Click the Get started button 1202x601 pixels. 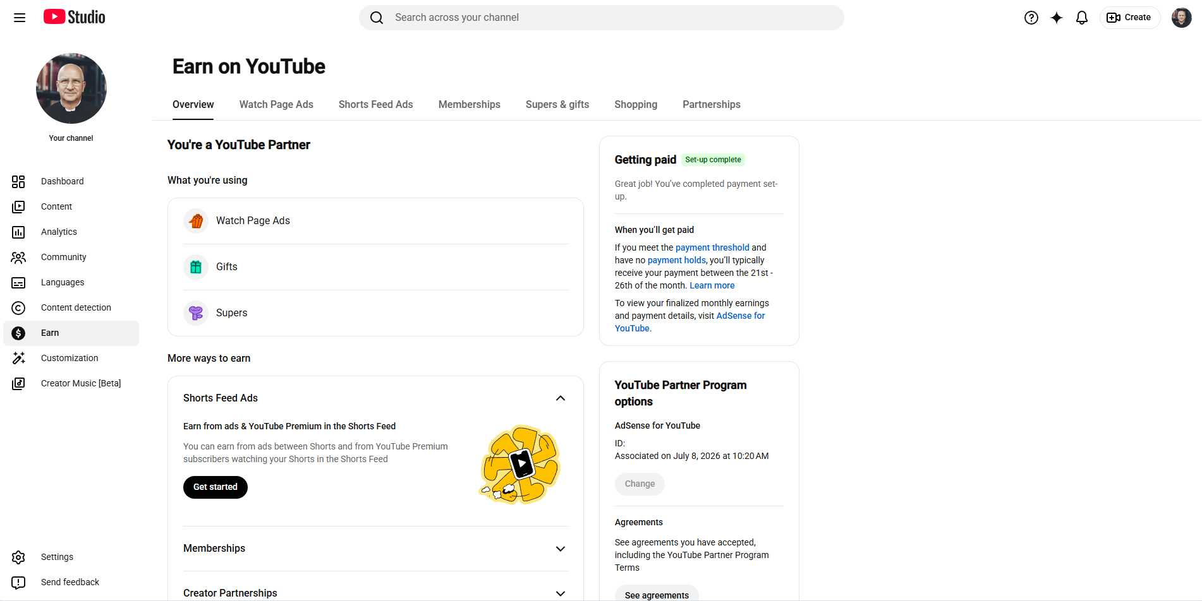click(216, 487)
